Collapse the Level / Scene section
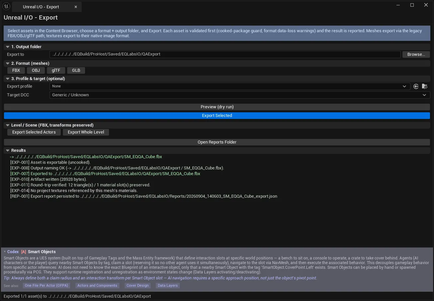The height and width of the screenshot is (301, 434). (x=8, y=125)
